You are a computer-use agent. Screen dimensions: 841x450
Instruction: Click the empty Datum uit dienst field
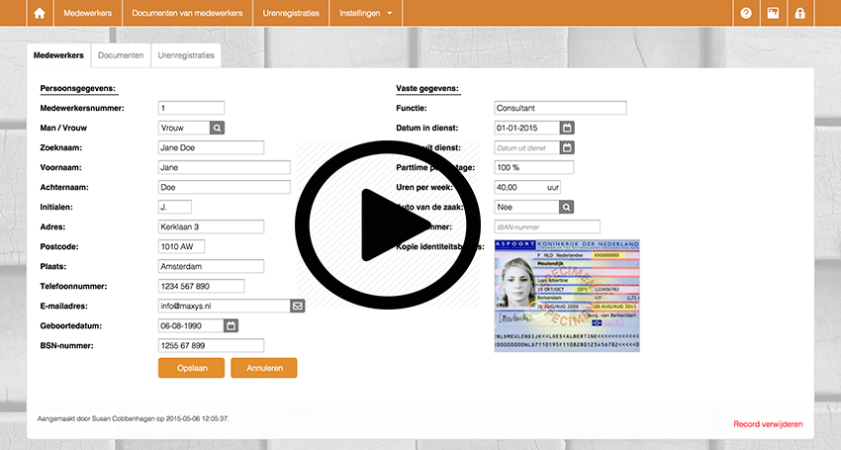pyautogui.click(x=527, y=147)
